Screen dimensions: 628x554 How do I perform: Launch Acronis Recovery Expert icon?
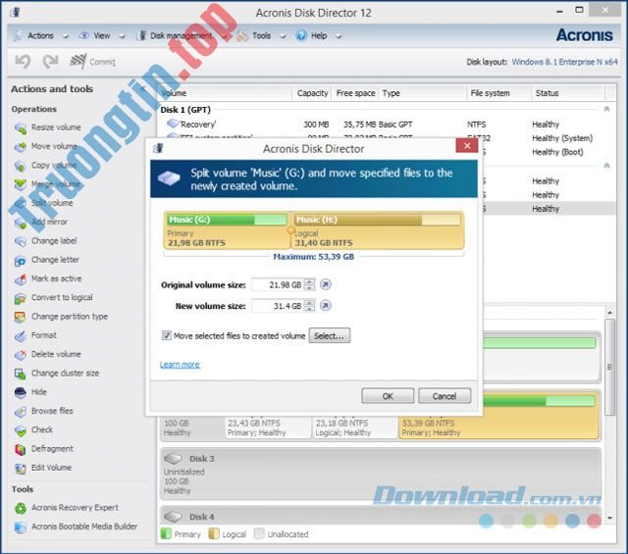20,508
